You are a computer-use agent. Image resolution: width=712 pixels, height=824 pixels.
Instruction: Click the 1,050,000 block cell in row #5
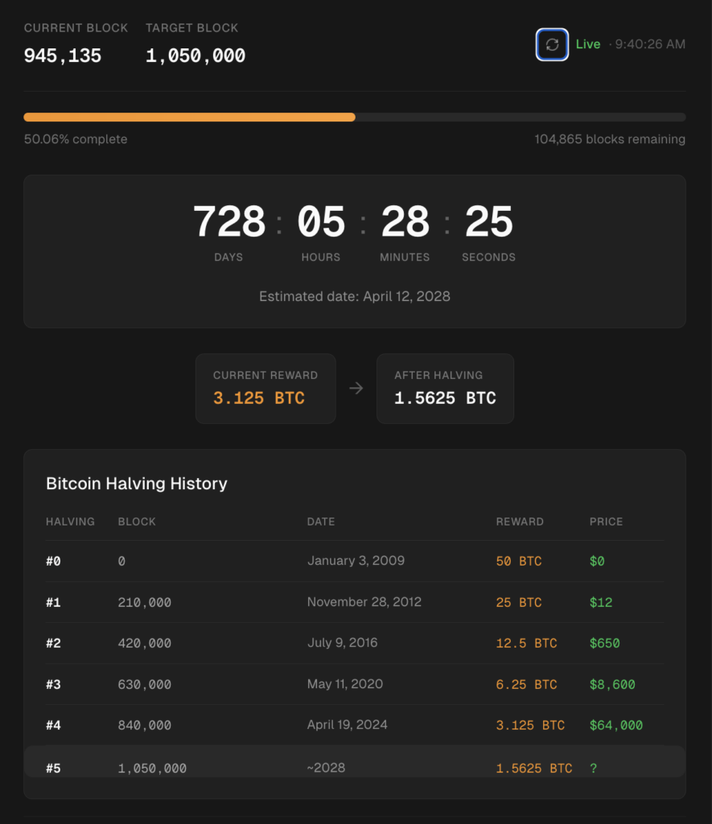point(152,768)
